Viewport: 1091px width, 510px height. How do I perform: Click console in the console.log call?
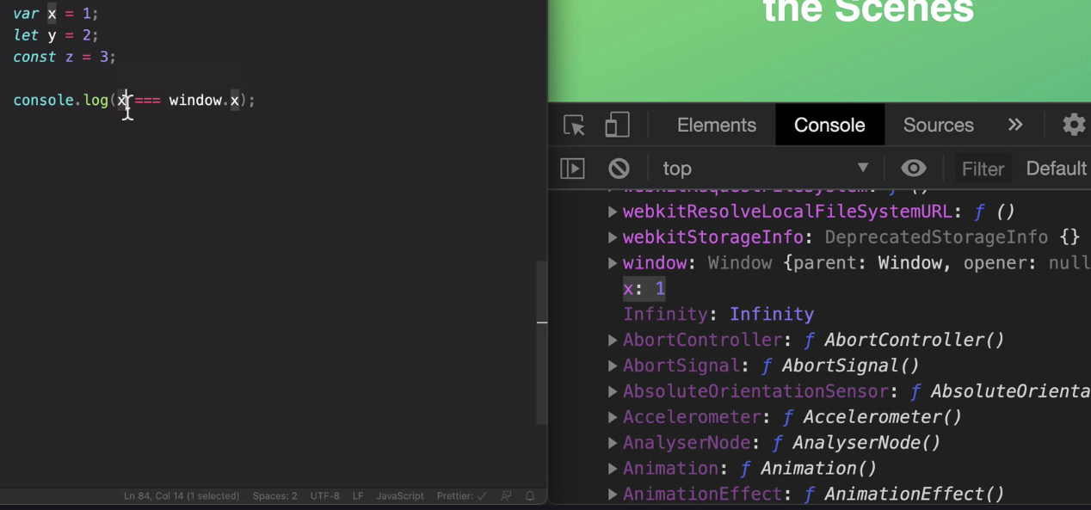pos(44,101)
